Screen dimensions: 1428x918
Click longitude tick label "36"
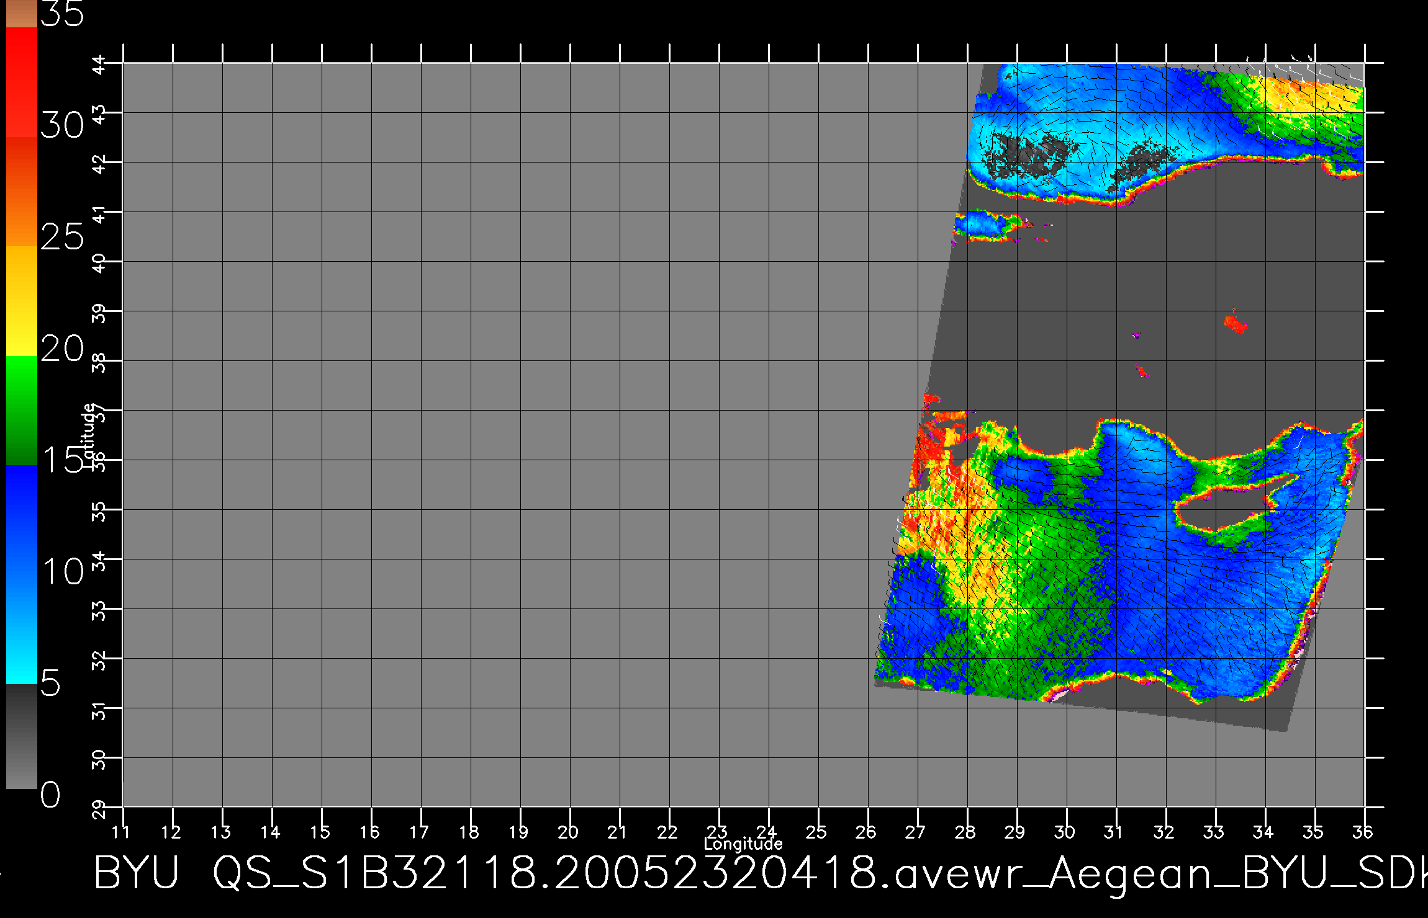(1363, 832)
